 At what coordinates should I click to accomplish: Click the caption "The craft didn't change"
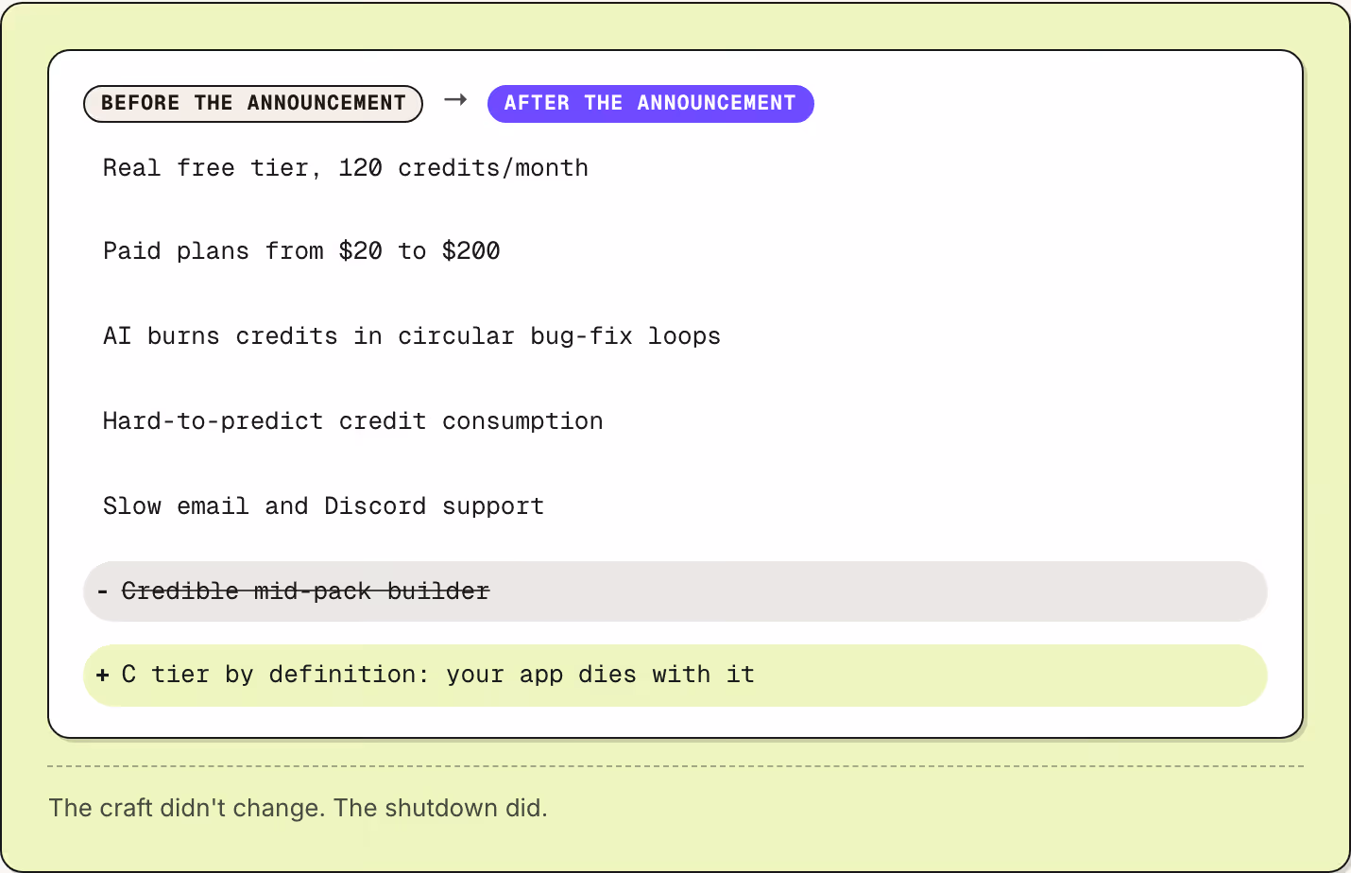coord(187,808)
